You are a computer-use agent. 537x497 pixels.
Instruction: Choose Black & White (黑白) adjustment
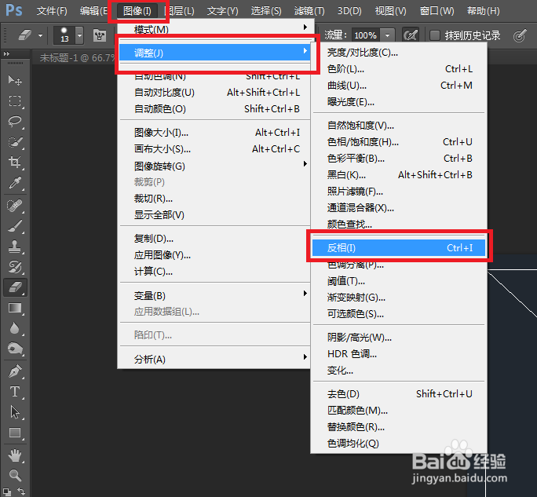click(x=399, y=174)
